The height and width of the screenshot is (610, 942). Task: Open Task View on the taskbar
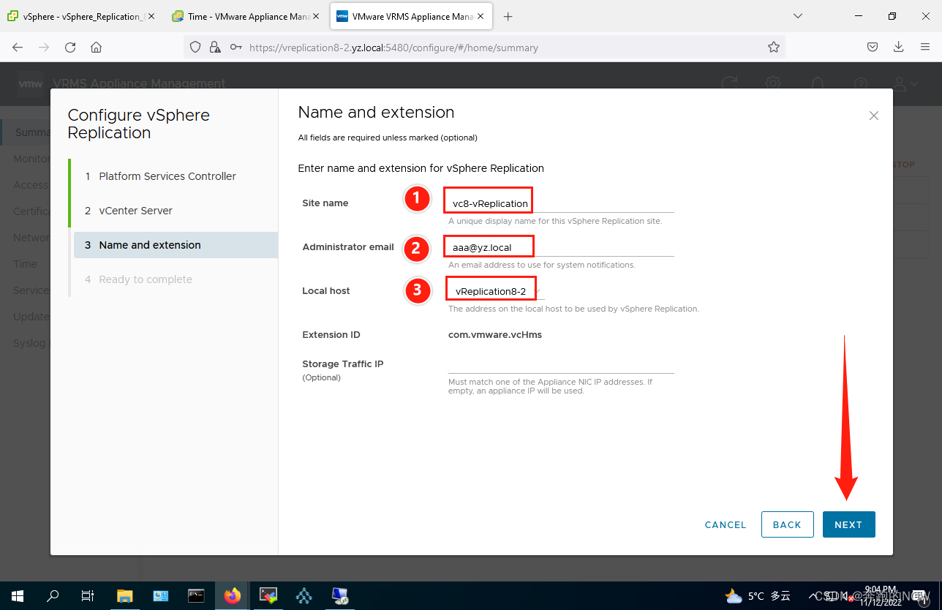88,595
